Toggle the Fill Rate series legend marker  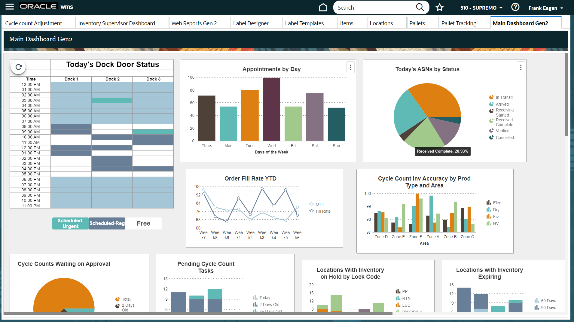click(x=311, y=211)
